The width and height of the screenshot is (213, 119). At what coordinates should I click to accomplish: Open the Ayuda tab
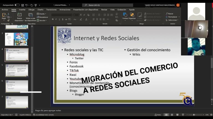tap(132, 10)
